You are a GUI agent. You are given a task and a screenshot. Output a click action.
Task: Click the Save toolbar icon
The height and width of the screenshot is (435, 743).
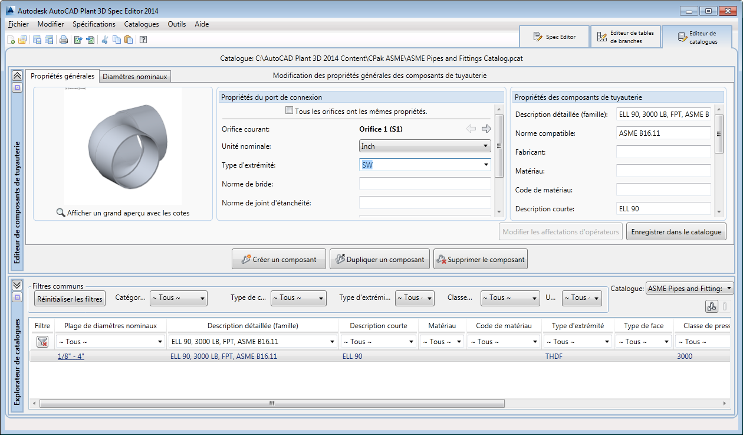[37, 40]
